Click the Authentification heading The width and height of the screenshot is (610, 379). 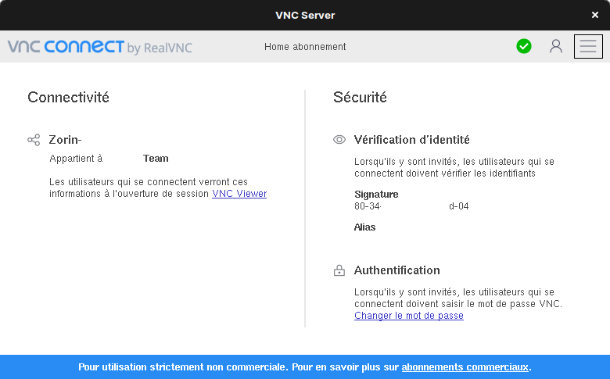(396, 270)
